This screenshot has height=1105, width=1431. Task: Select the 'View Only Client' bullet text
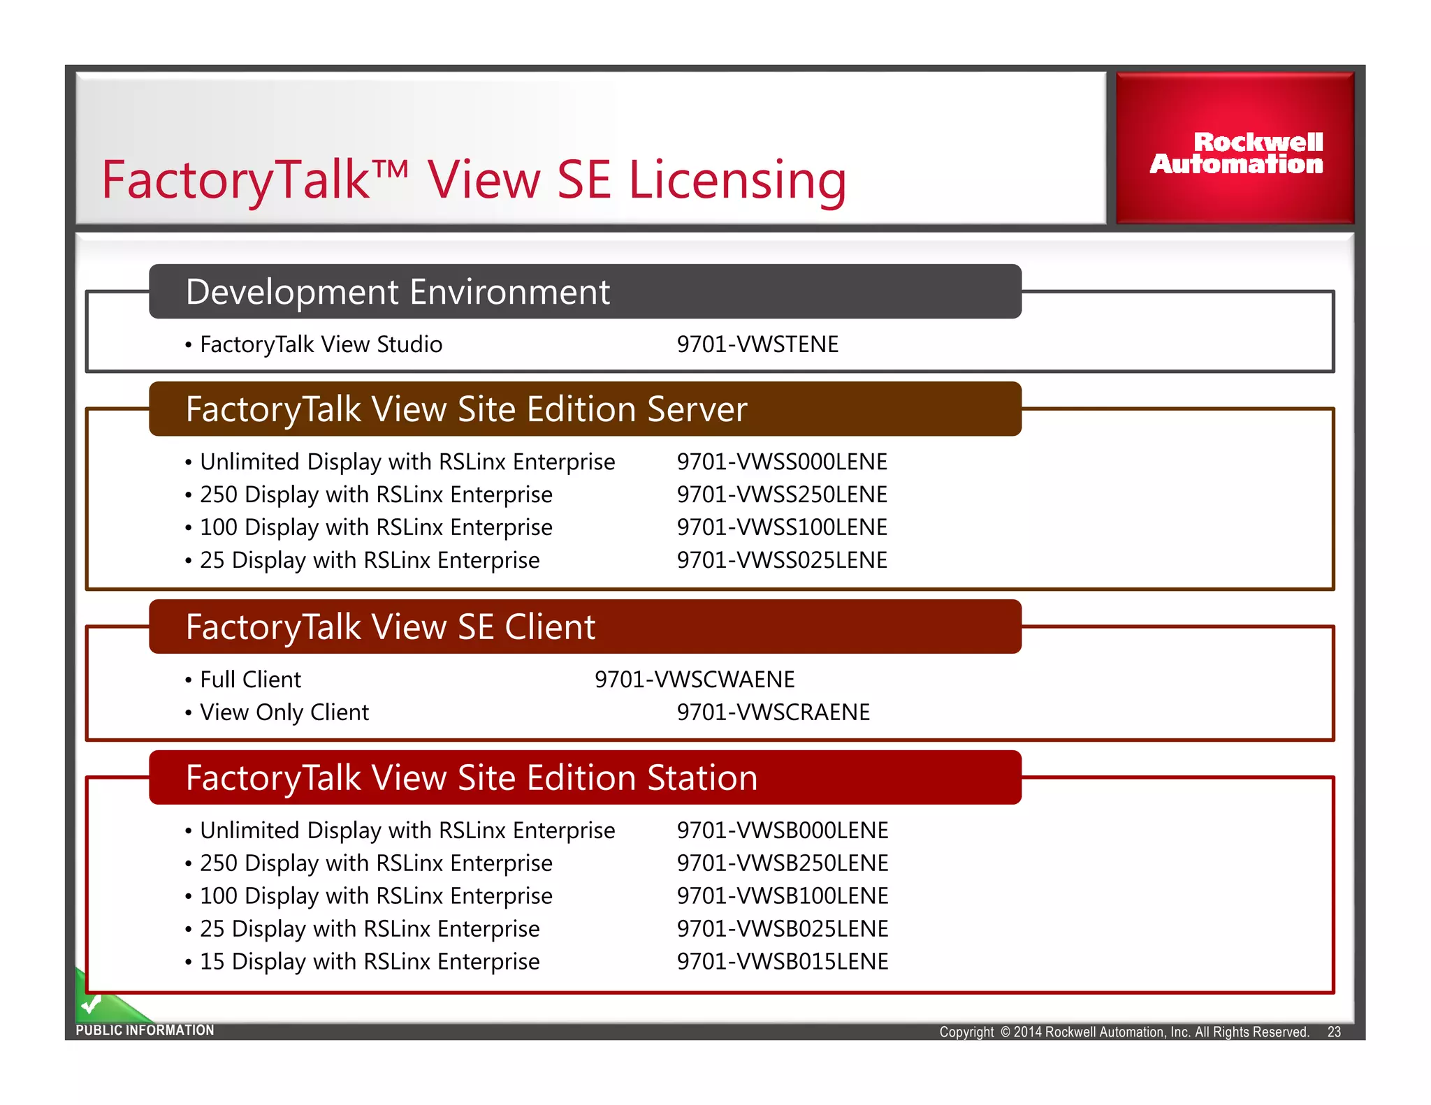[x=284, y=712]
